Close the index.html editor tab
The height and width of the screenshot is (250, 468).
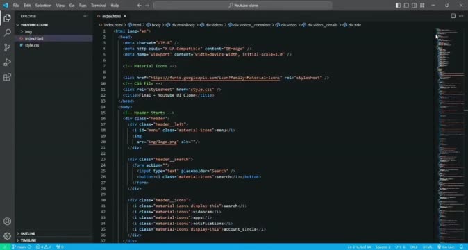[125, 16]
